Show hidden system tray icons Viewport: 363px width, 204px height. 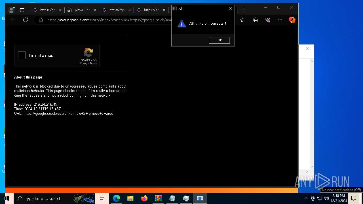[306, 198]
